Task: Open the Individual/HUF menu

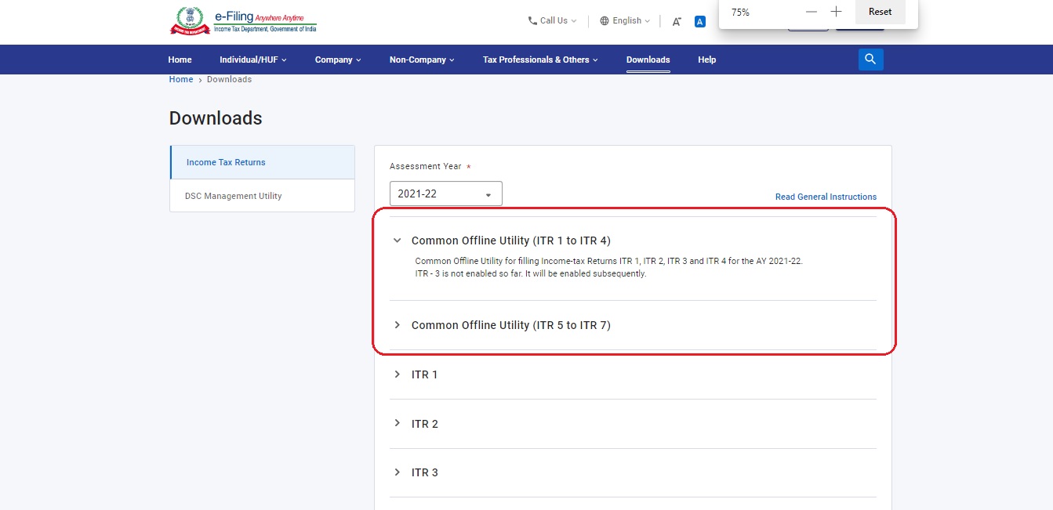Action: click(x=252, y=60)
